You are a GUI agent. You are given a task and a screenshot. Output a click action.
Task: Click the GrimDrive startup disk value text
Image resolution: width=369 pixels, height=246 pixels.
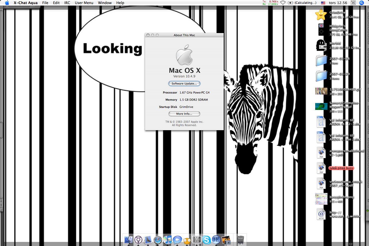186,107
